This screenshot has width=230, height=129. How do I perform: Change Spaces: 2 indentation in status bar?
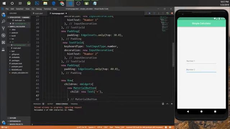(92, 128)
